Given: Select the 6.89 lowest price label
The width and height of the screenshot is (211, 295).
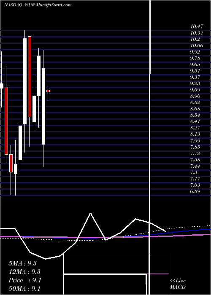Looking at the screenshot, I should pyautogui.click(x=195, y=191).
